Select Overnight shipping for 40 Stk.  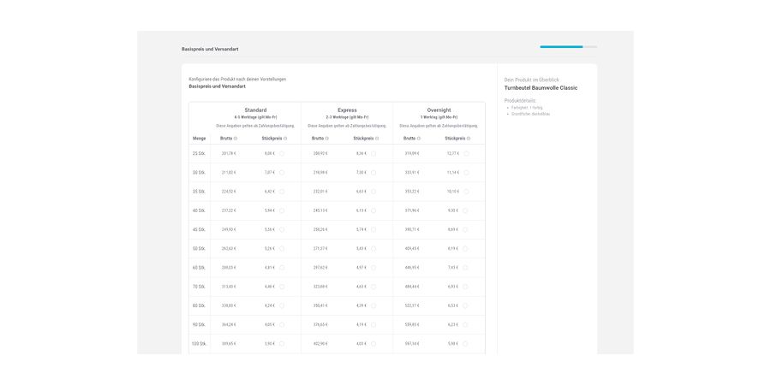pos(466,210)
